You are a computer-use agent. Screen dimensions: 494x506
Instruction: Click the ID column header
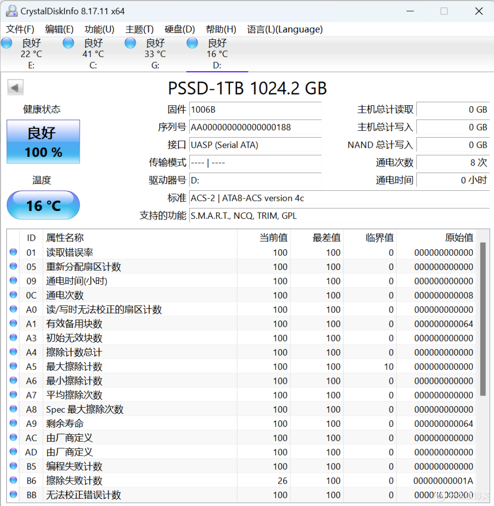pos(31,238)
